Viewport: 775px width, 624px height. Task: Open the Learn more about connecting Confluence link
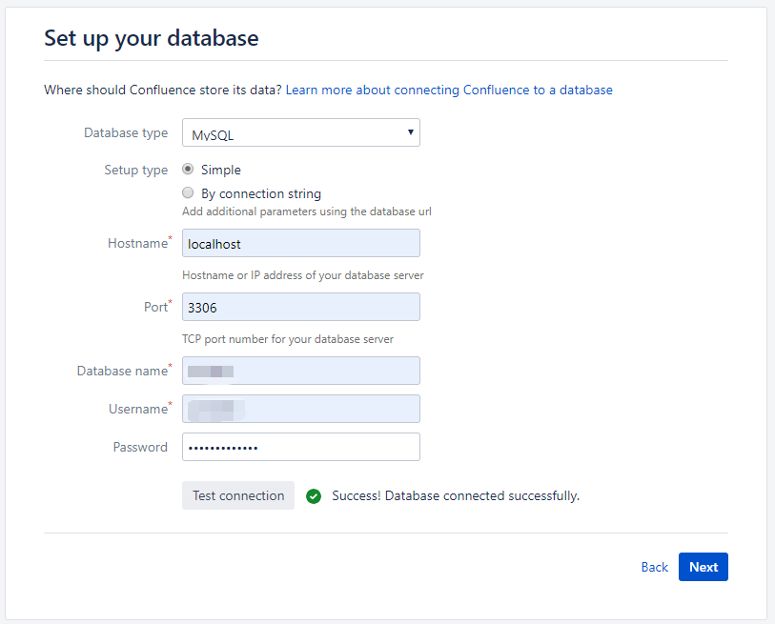(x=449, y=90)
